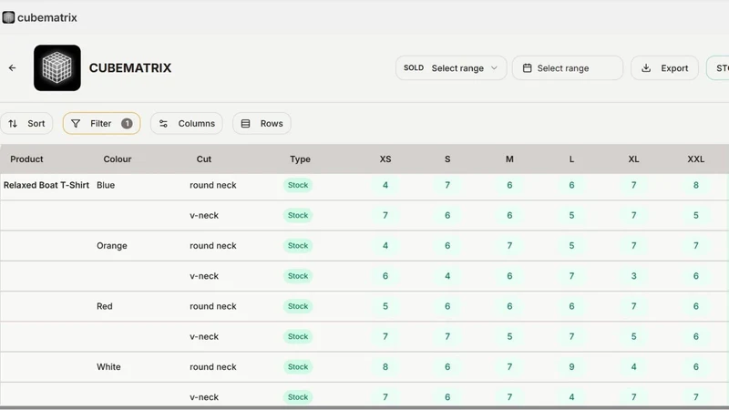Click the download icon on Export
729x410 pixels.
[x=646, y=67]
